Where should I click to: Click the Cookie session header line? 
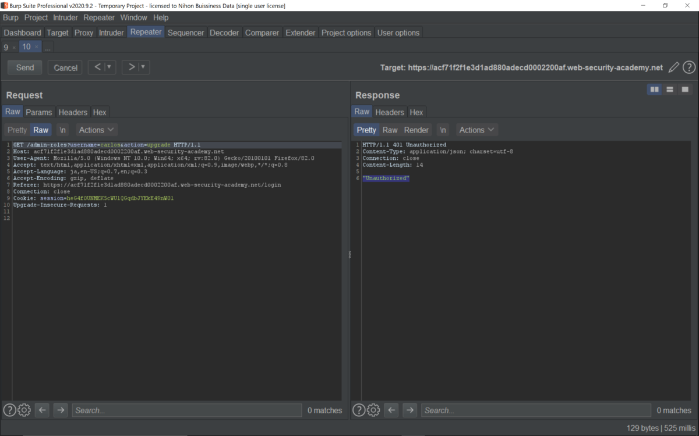tap(93, 198)
